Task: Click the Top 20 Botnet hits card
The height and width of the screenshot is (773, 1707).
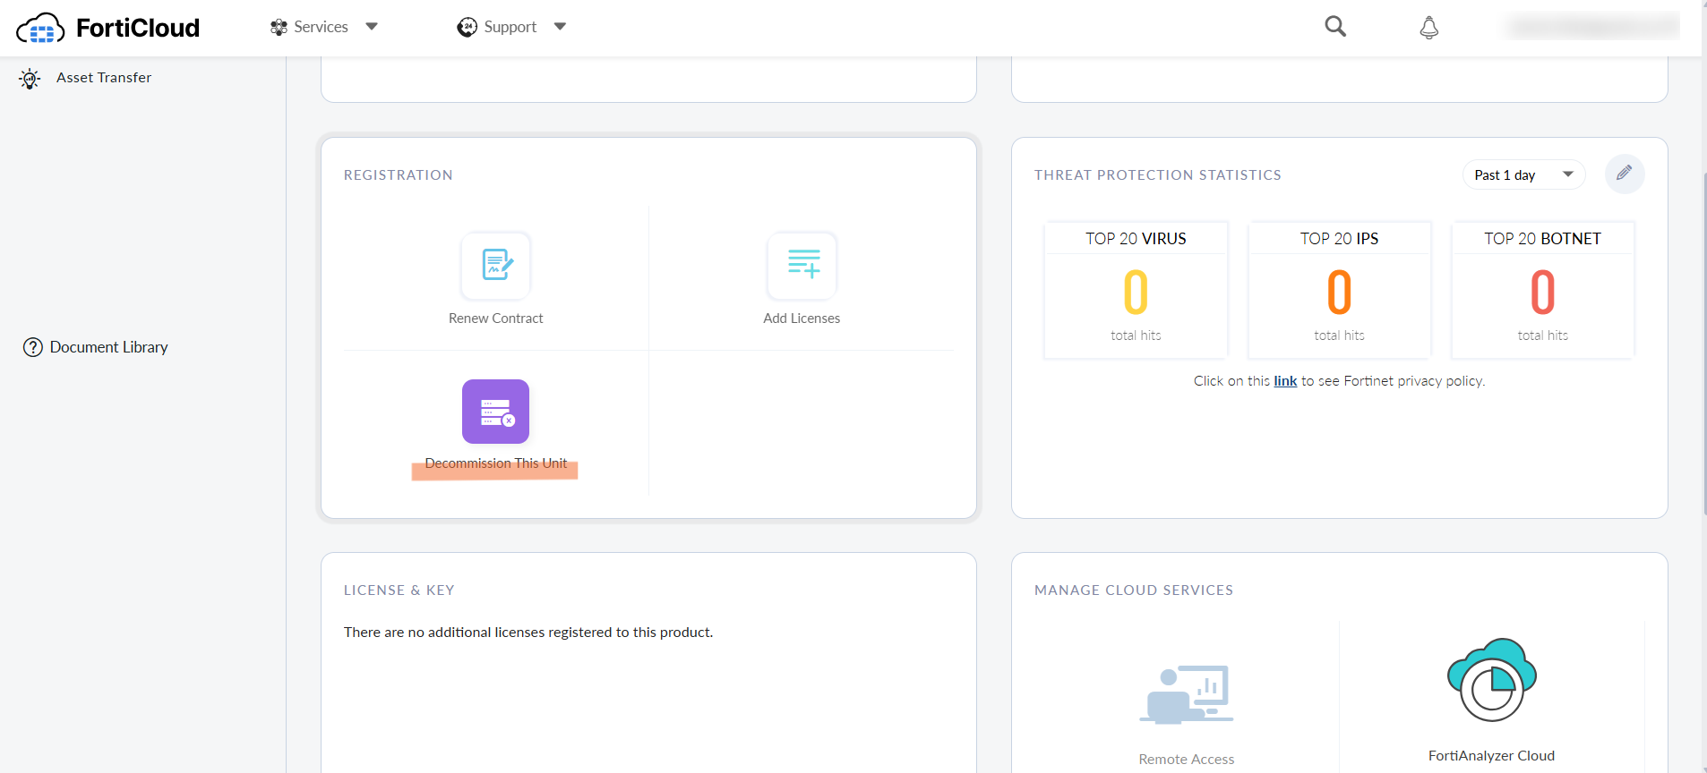Action: click(x=1543, y=290)
